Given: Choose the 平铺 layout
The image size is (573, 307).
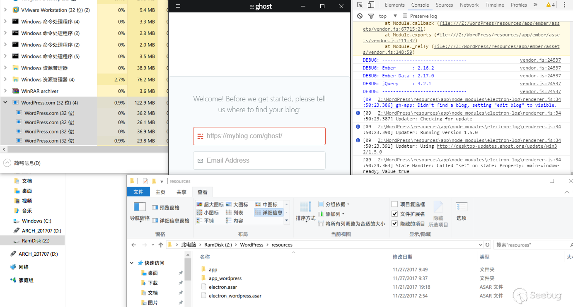Looking at the screenshot, I should point(205,221).
